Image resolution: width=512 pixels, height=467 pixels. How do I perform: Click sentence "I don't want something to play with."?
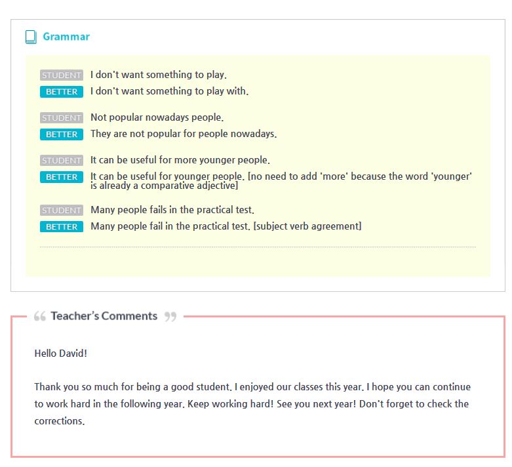[x=169, y=92]
